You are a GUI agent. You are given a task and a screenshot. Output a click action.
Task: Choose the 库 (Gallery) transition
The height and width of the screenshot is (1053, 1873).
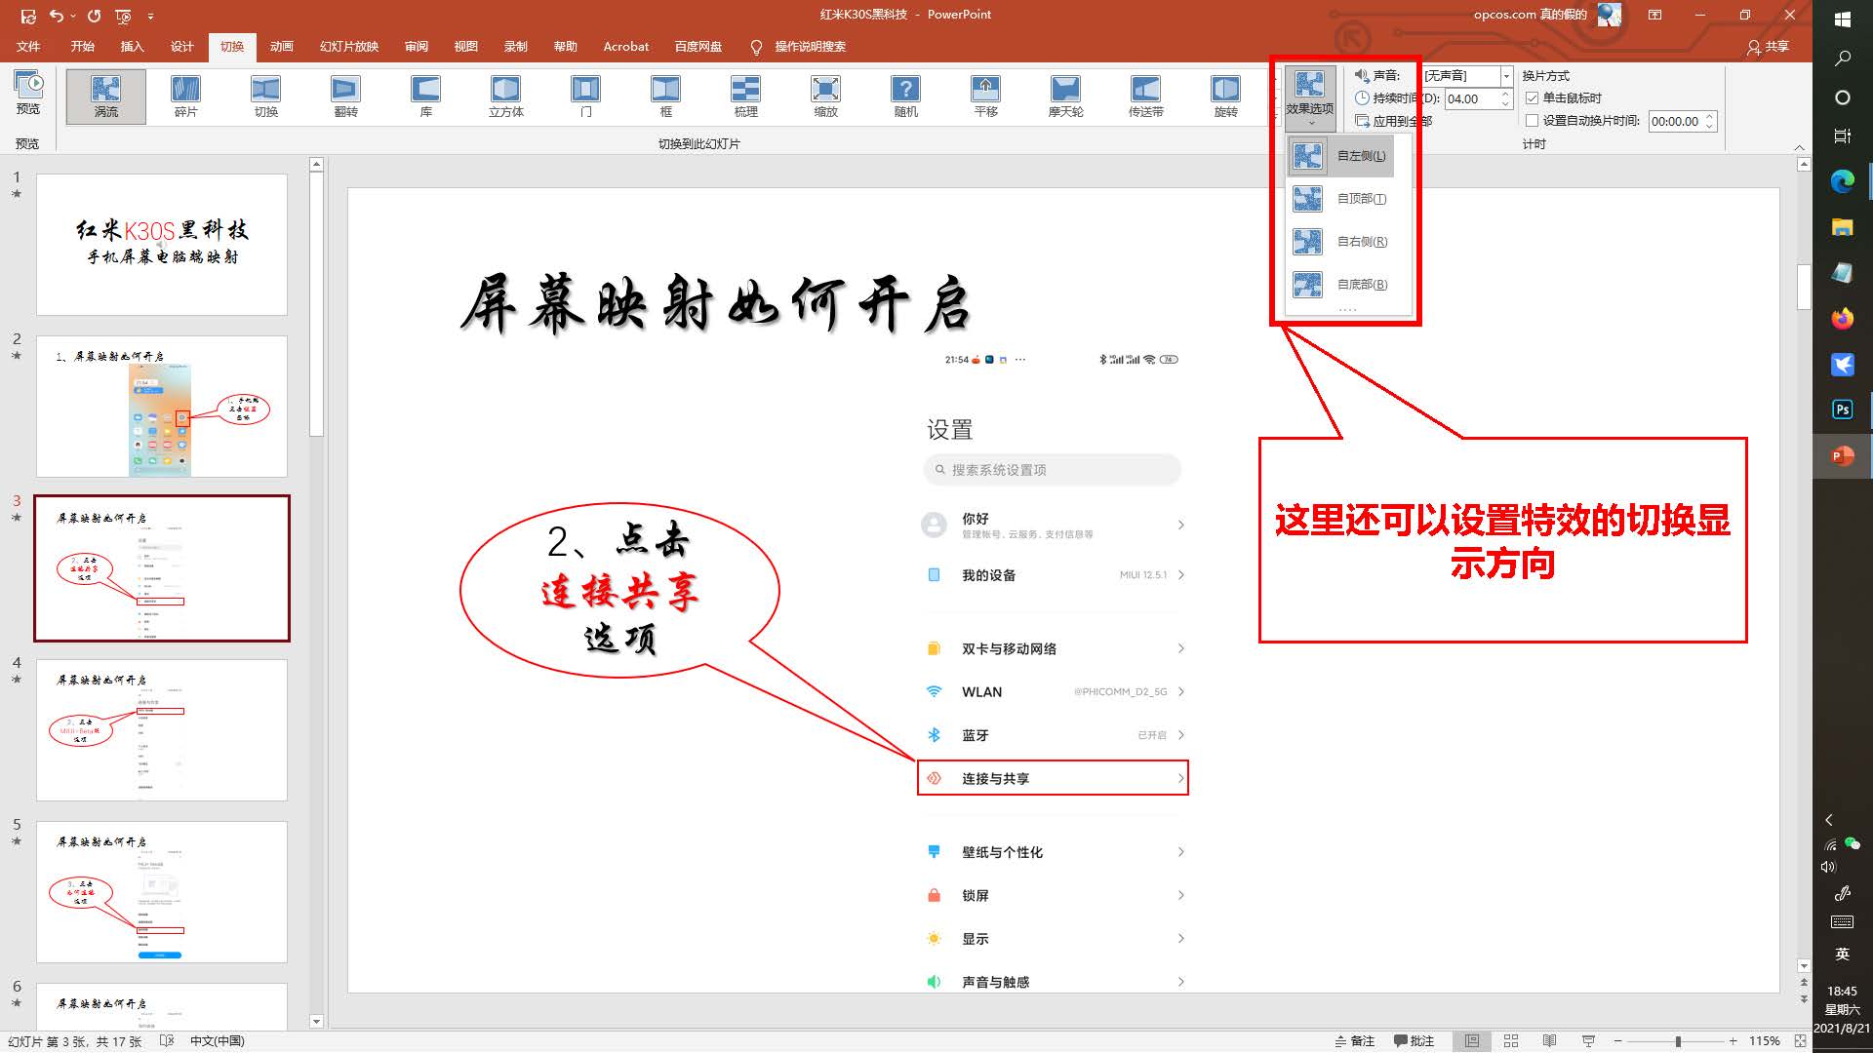[426, 97]
